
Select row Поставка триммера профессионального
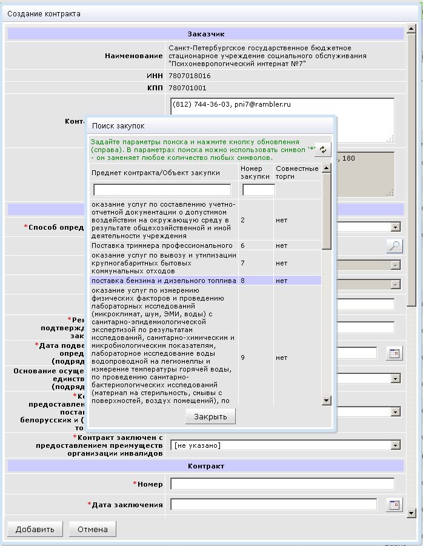coord(205,245)
